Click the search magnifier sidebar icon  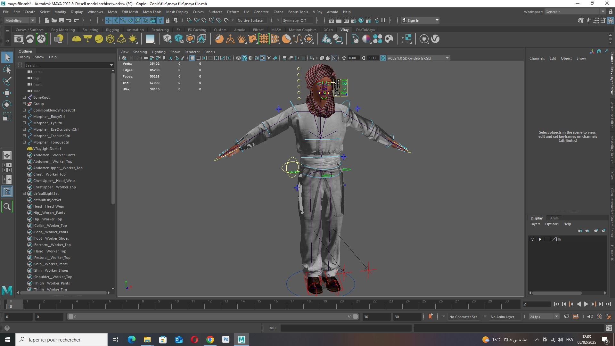(7, 207)
